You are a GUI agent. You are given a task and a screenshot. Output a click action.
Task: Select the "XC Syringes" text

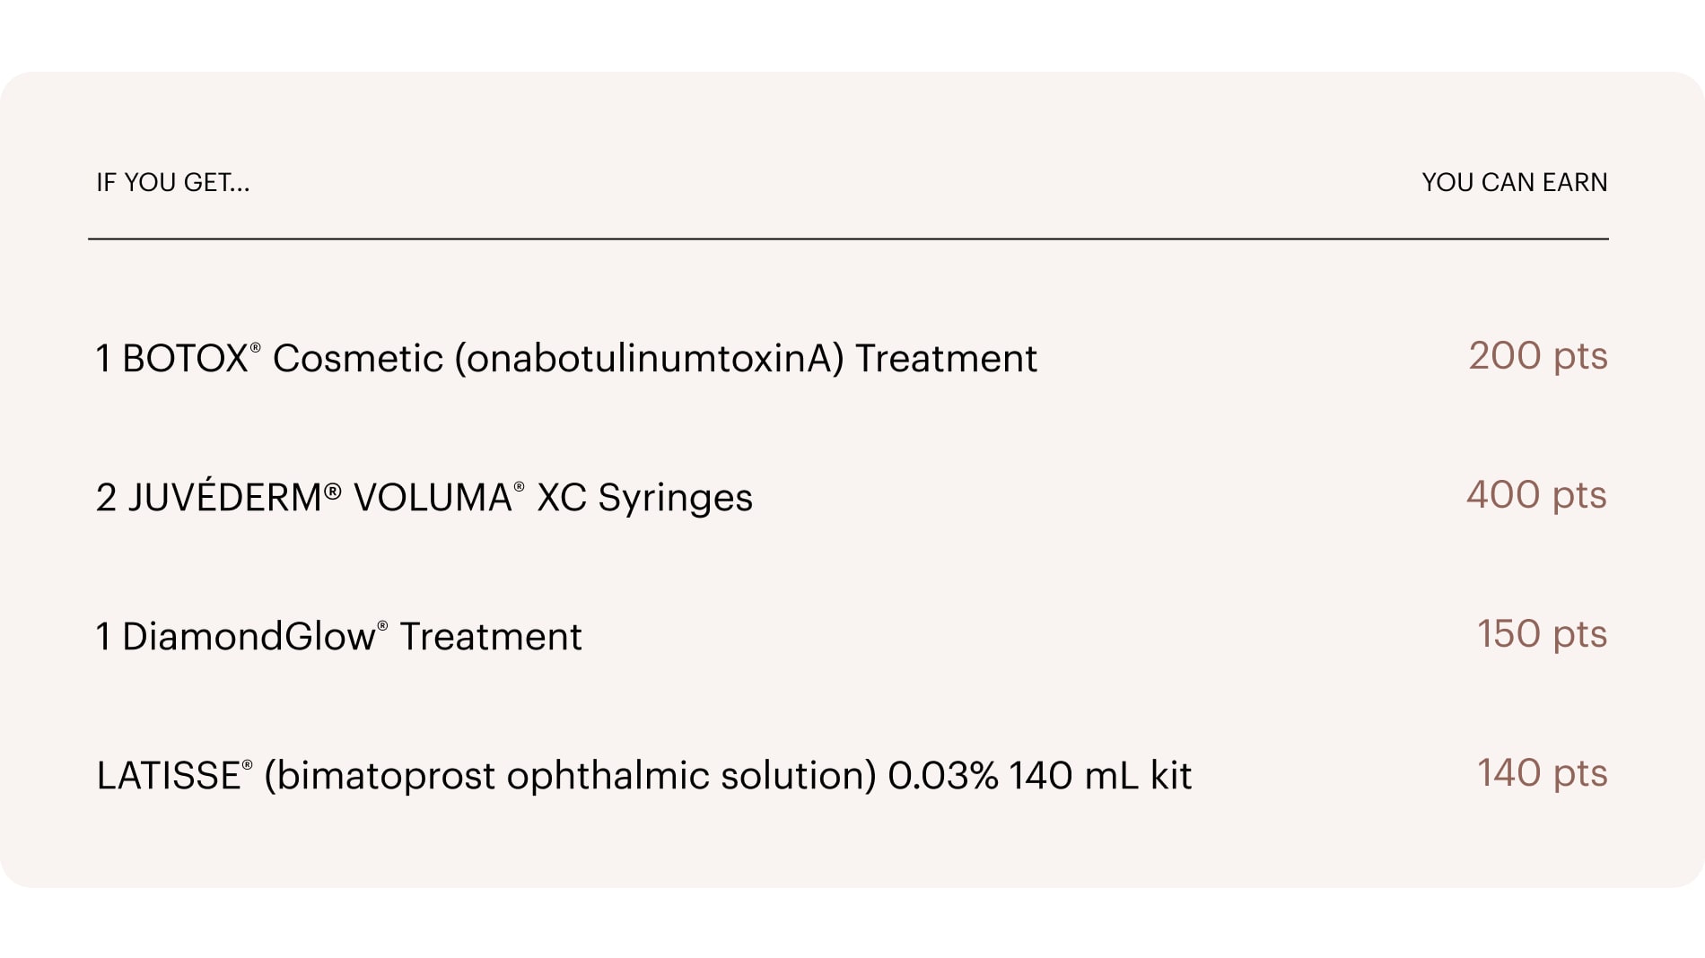pyautogui.click(x=644, y=498)
